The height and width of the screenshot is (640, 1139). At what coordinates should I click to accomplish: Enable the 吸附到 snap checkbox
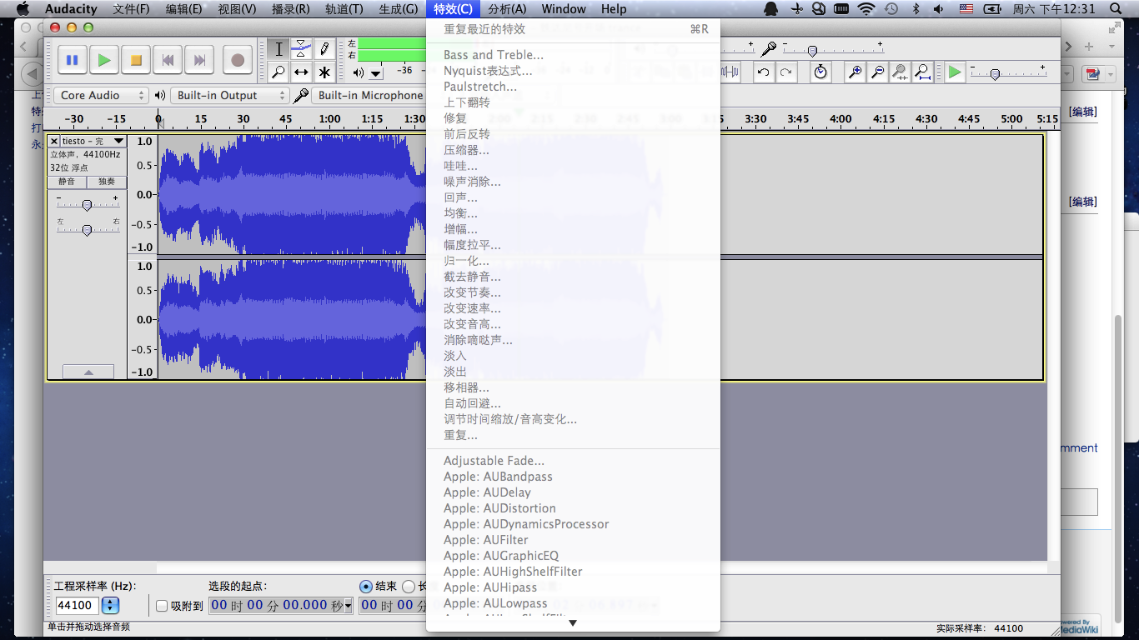click(x=162, y=606)
